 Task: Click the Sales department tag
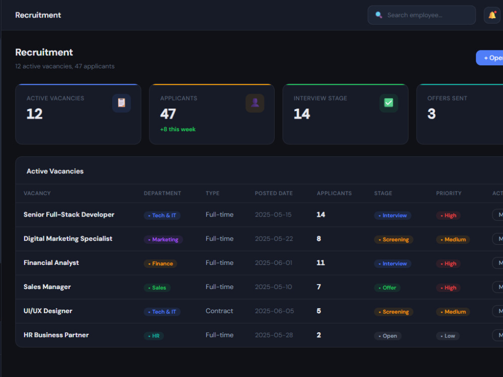[x=157, y=288]
